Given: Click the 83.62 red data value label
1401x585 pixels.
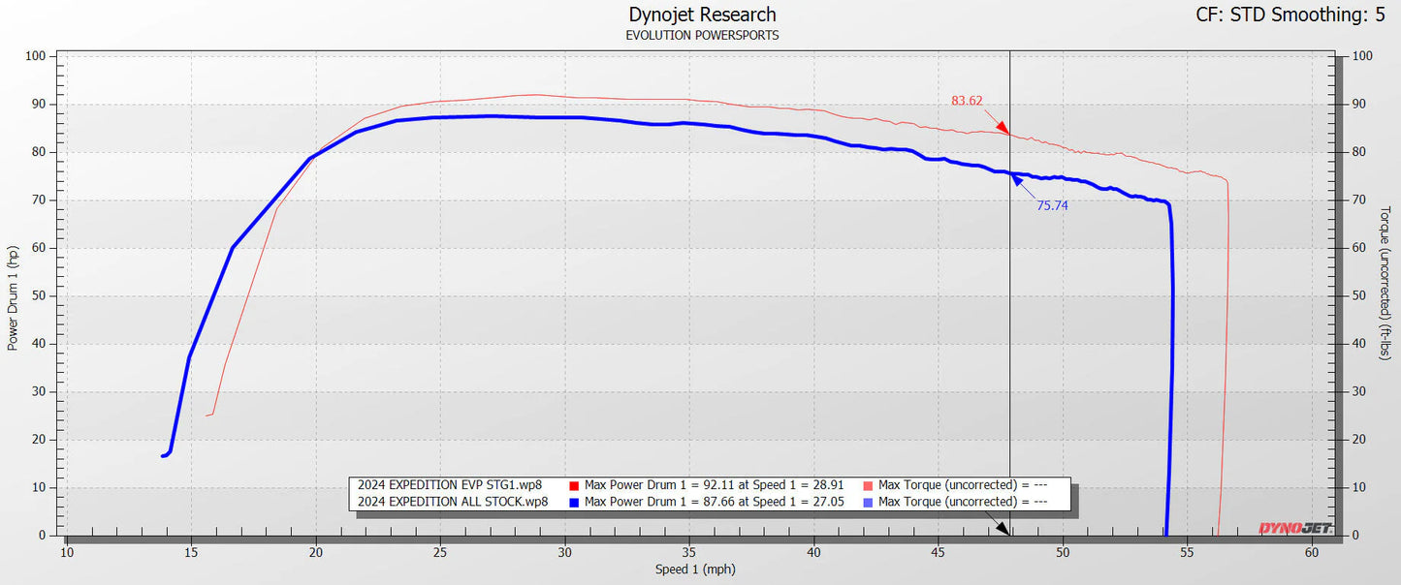Looking at the screenshot, I should click(x=966, y=101).
